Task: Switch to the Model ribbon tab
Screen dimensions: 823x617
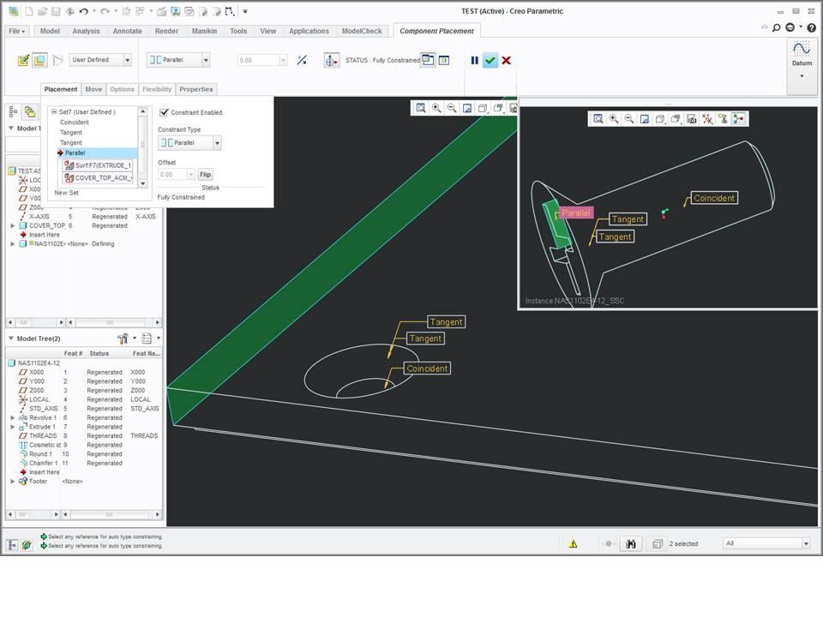Action: tap(50, 31)
